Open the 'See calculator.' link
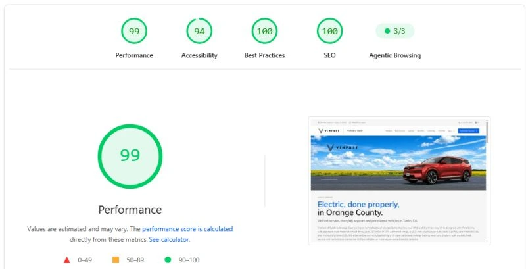Viewport: 526px width, 269px height. (x=170, y=240)
